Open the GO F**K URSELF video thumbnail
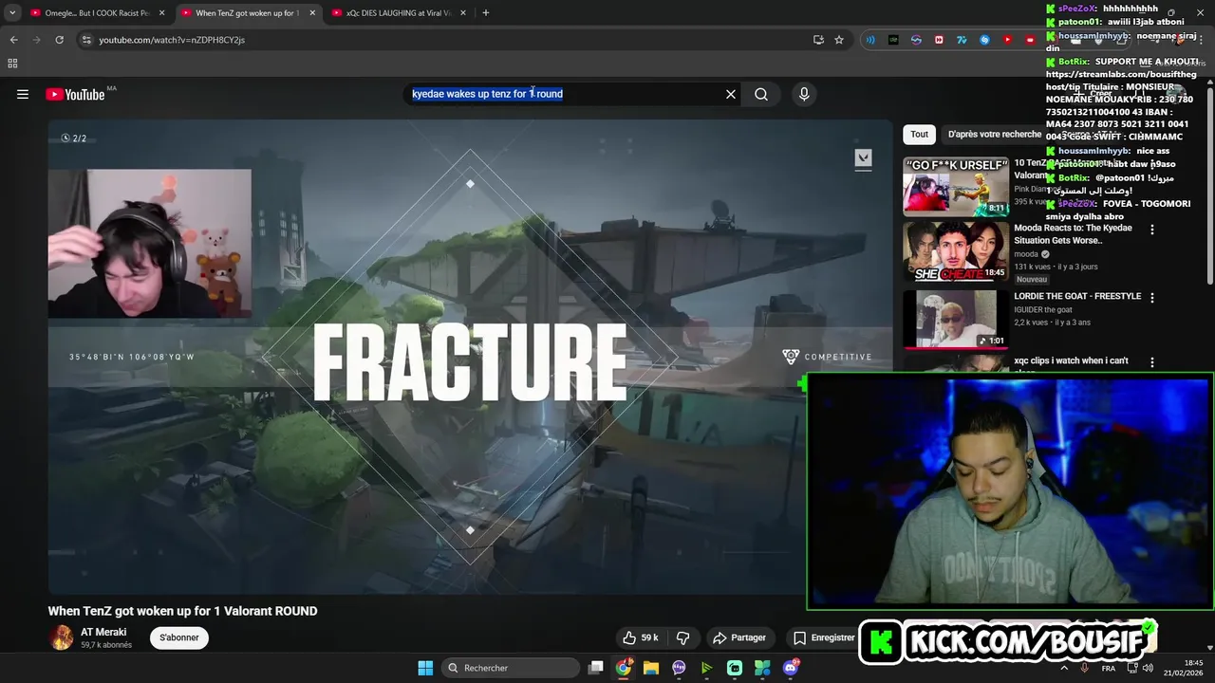The width and height of the screenshot is (1215, 683). click(x=956, y=187)
